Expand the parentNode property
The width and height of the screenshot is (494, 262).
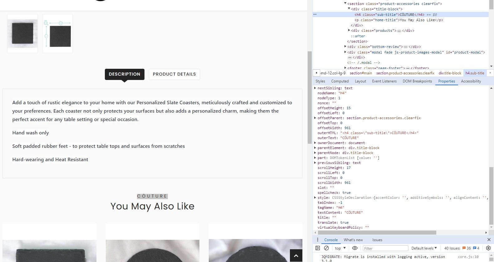(315, 153)
